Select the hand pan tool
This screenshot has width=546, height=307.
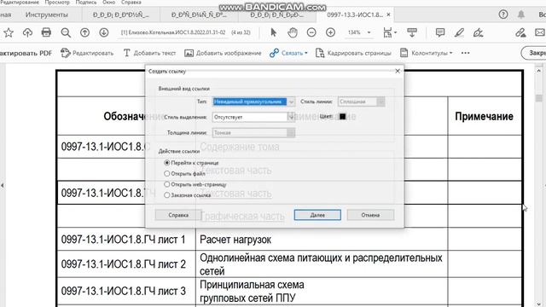[x=293, y=32]
